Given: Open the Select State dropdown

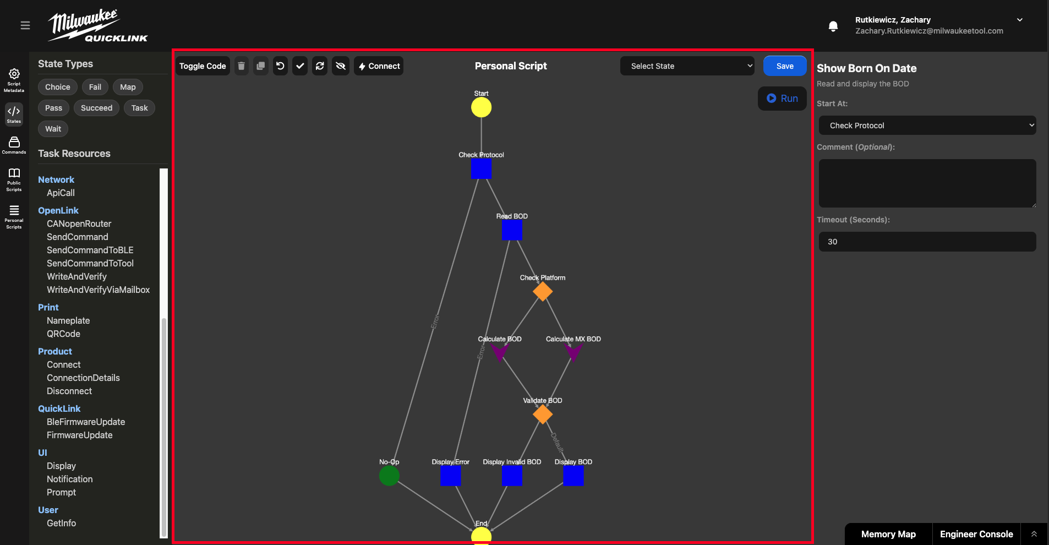Looking at the screenshot, I should tap(687, 66).
